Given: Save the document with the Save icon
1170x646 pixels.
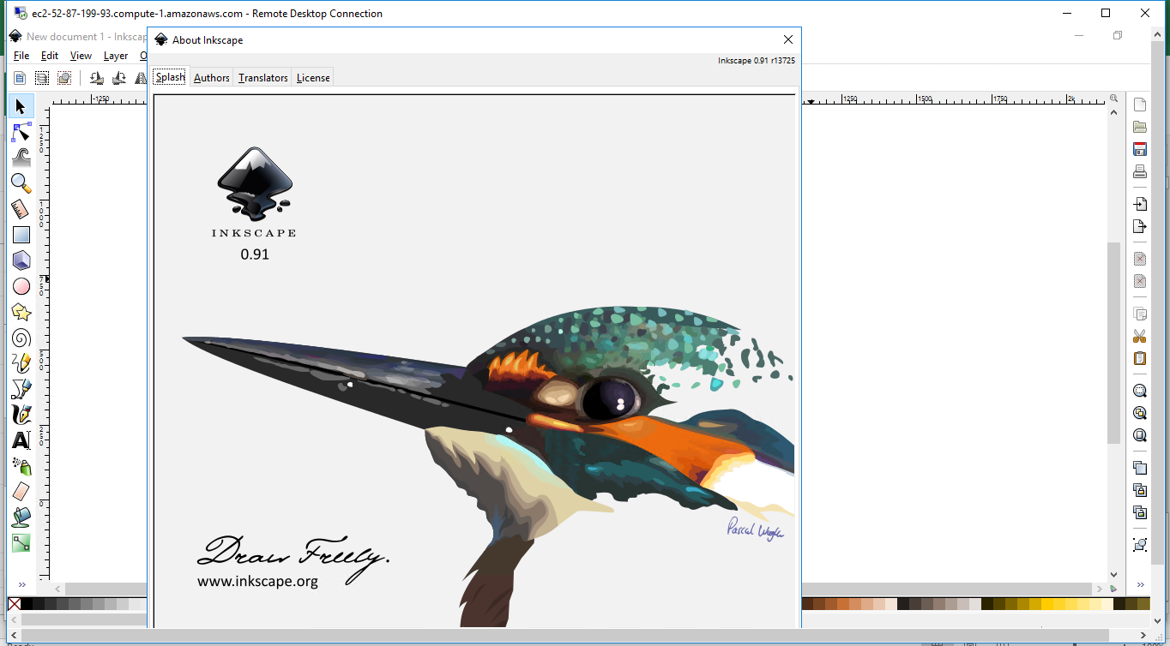Looking at the screenshot, I should point(1140,149).
